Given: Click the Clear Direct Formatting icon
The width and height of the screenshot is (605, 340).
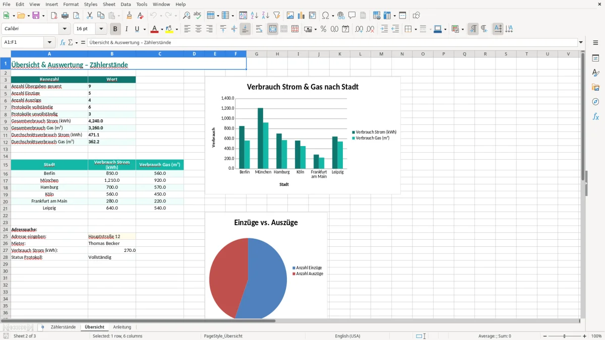Looking at the screenshot, I should pyautogui.click(x=141, y=16).
